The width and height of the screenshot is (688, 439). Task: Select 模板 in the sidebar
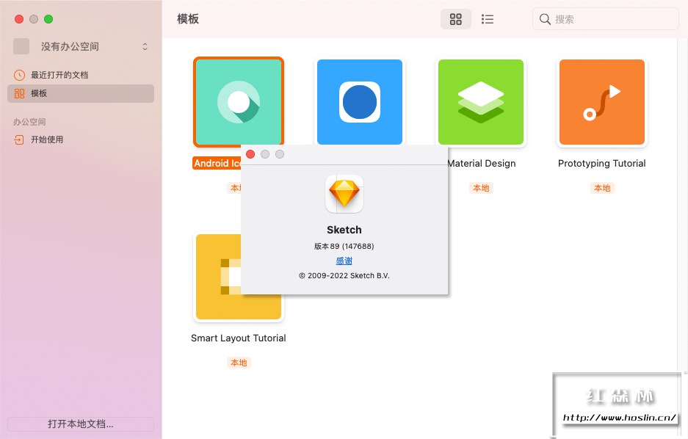81,93
